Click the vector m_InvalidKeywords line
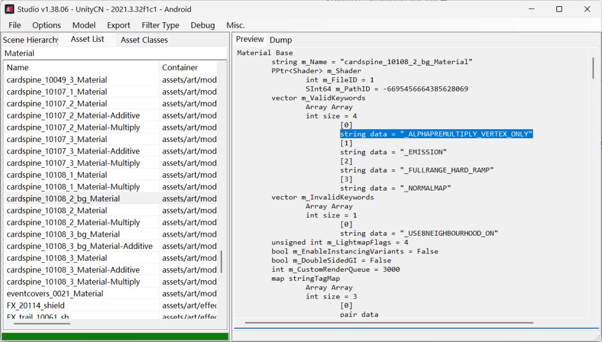The height and width of the screenshot is (342, 602). coord(323,197)
